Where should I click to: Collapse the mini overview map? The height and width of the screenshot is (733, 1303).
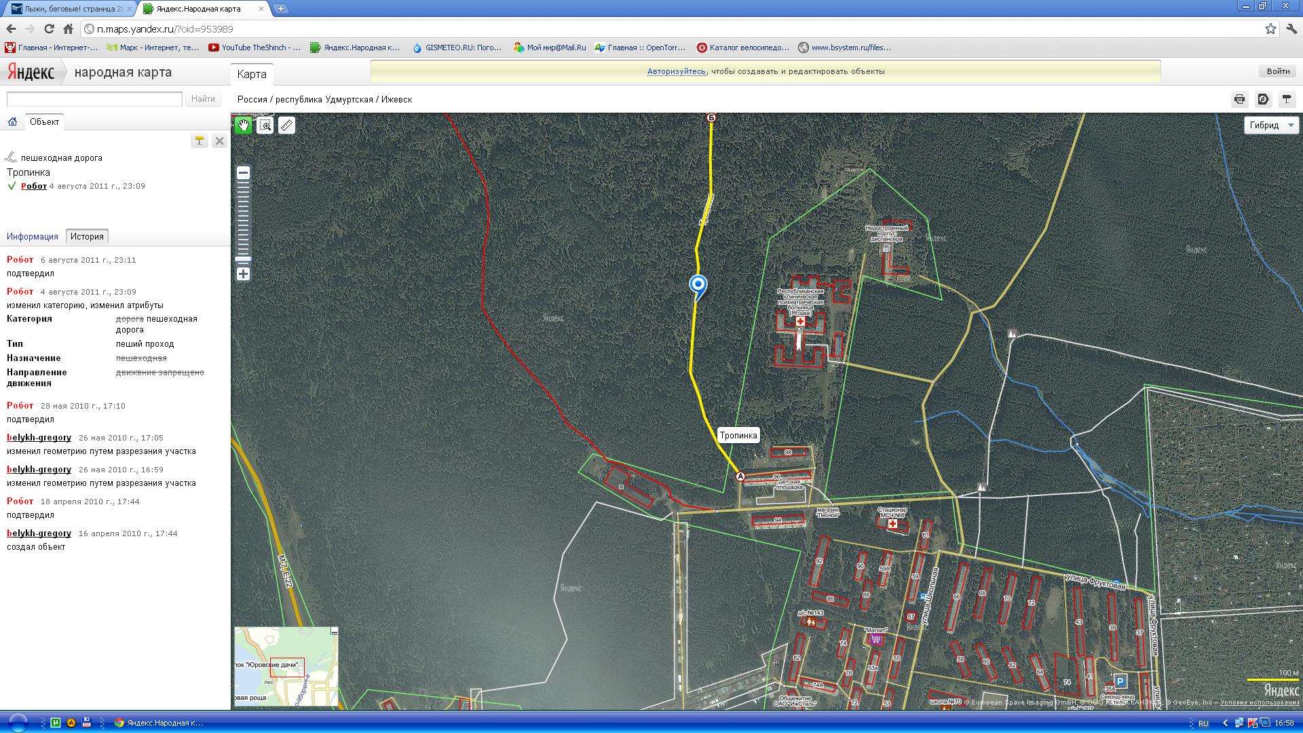[x=334, y=631]
